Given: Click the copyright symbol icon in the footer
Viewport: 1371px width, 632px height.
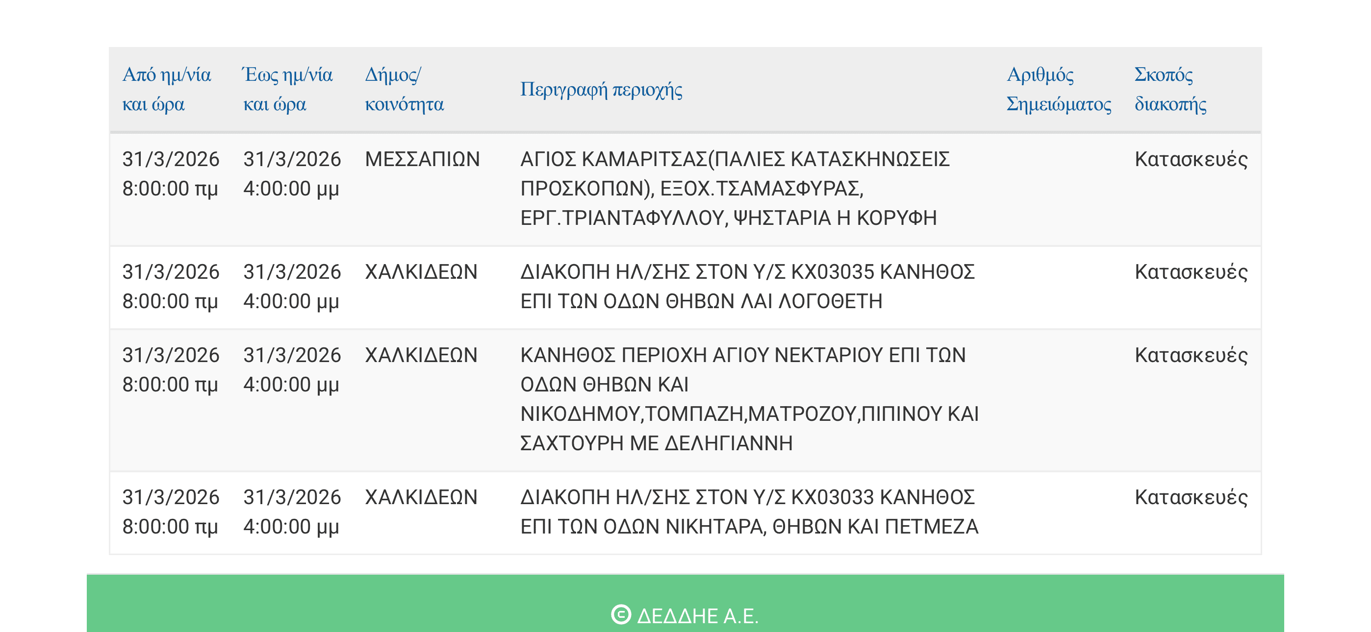Looking at the screenshot, I should click(621, 614).
